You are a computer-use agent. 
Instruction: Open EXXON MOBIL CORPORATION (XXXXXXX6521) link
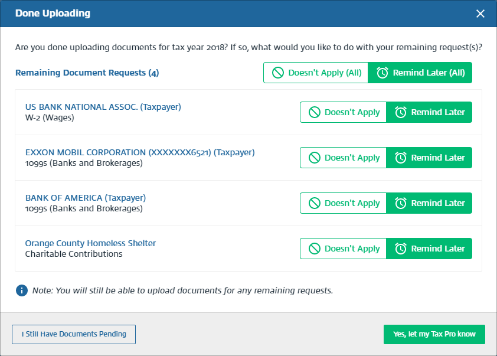[x=140, y=152]
